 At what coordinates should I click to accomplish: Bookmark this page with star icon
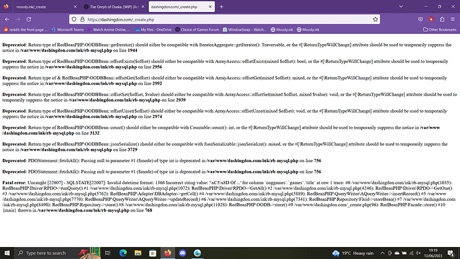click(x=375, y=19)
